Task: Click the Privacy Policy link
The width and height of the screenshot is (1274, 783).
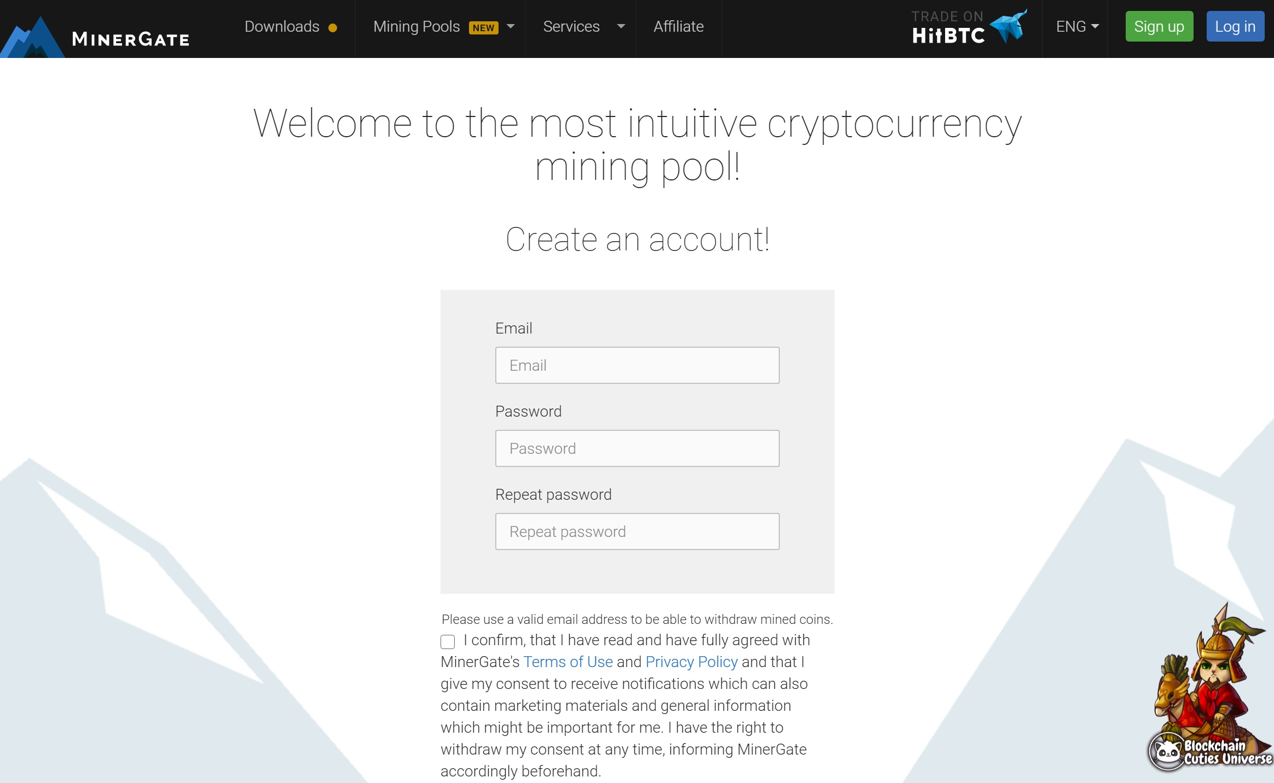Action: tap(692, 661)
